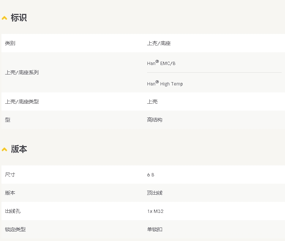Collapse the 标识 section chevron

pos(4,18)
